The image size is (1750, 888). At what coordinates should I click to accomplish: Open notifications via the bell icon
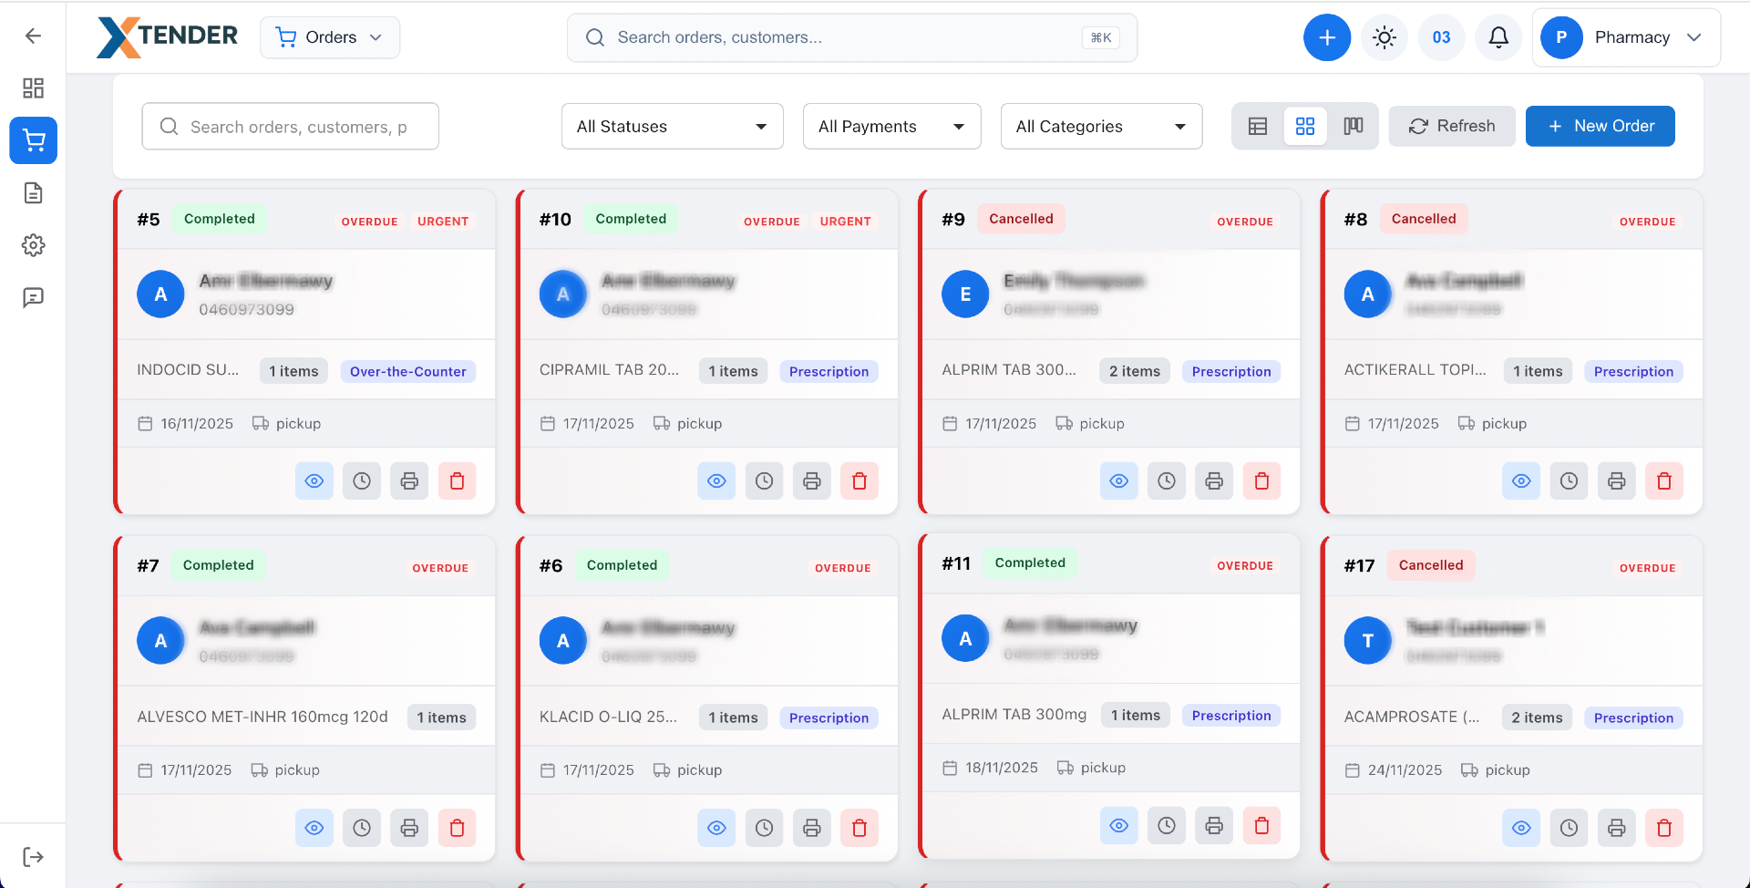click(x=1498, y=37)
